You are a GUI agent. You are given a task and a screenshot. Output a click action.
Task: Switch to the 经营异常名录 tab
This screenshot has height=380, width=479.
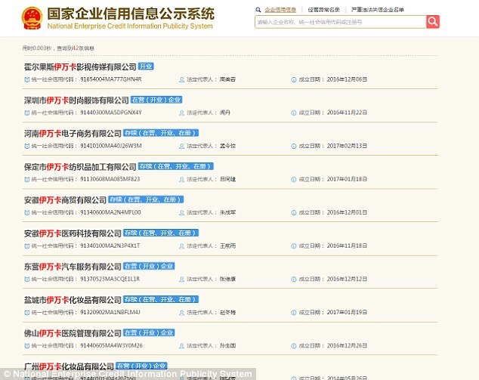324,10
